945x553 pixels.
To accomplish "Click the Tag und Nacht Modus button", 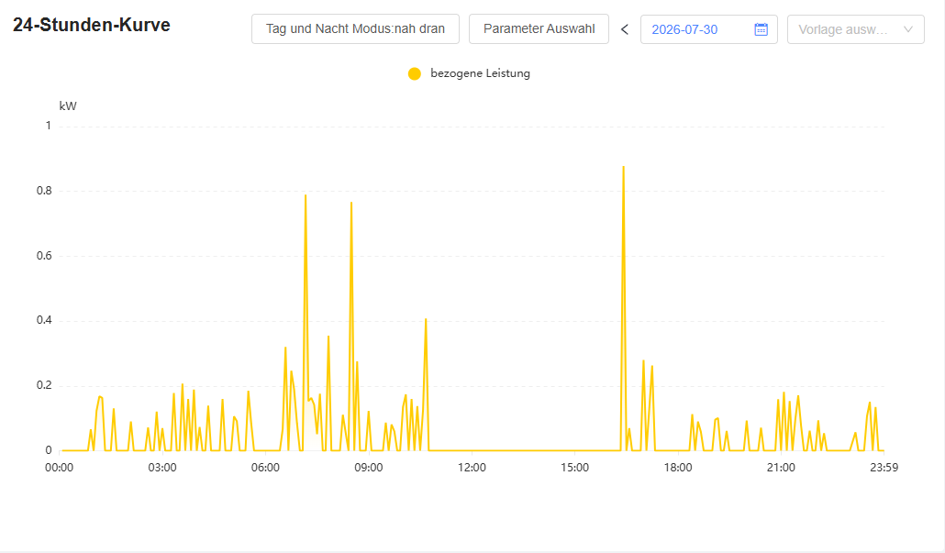I will pyautogui.click(x=356, y=29).
